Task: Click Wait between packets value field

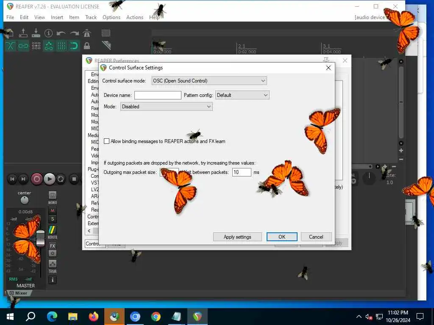Action: click(242, 172)
